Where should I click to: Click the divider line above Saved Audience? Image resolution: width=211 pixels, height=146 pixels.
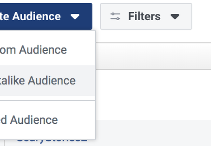[x=47, y=100]
